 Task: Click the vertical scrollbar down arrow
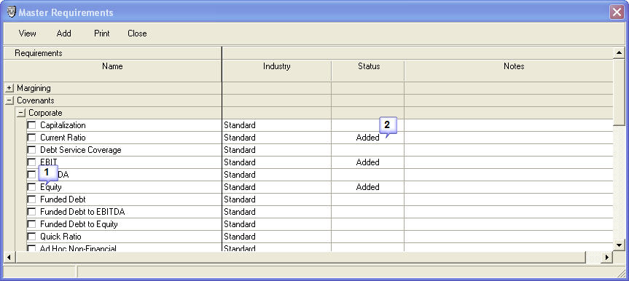coord(619,245)
